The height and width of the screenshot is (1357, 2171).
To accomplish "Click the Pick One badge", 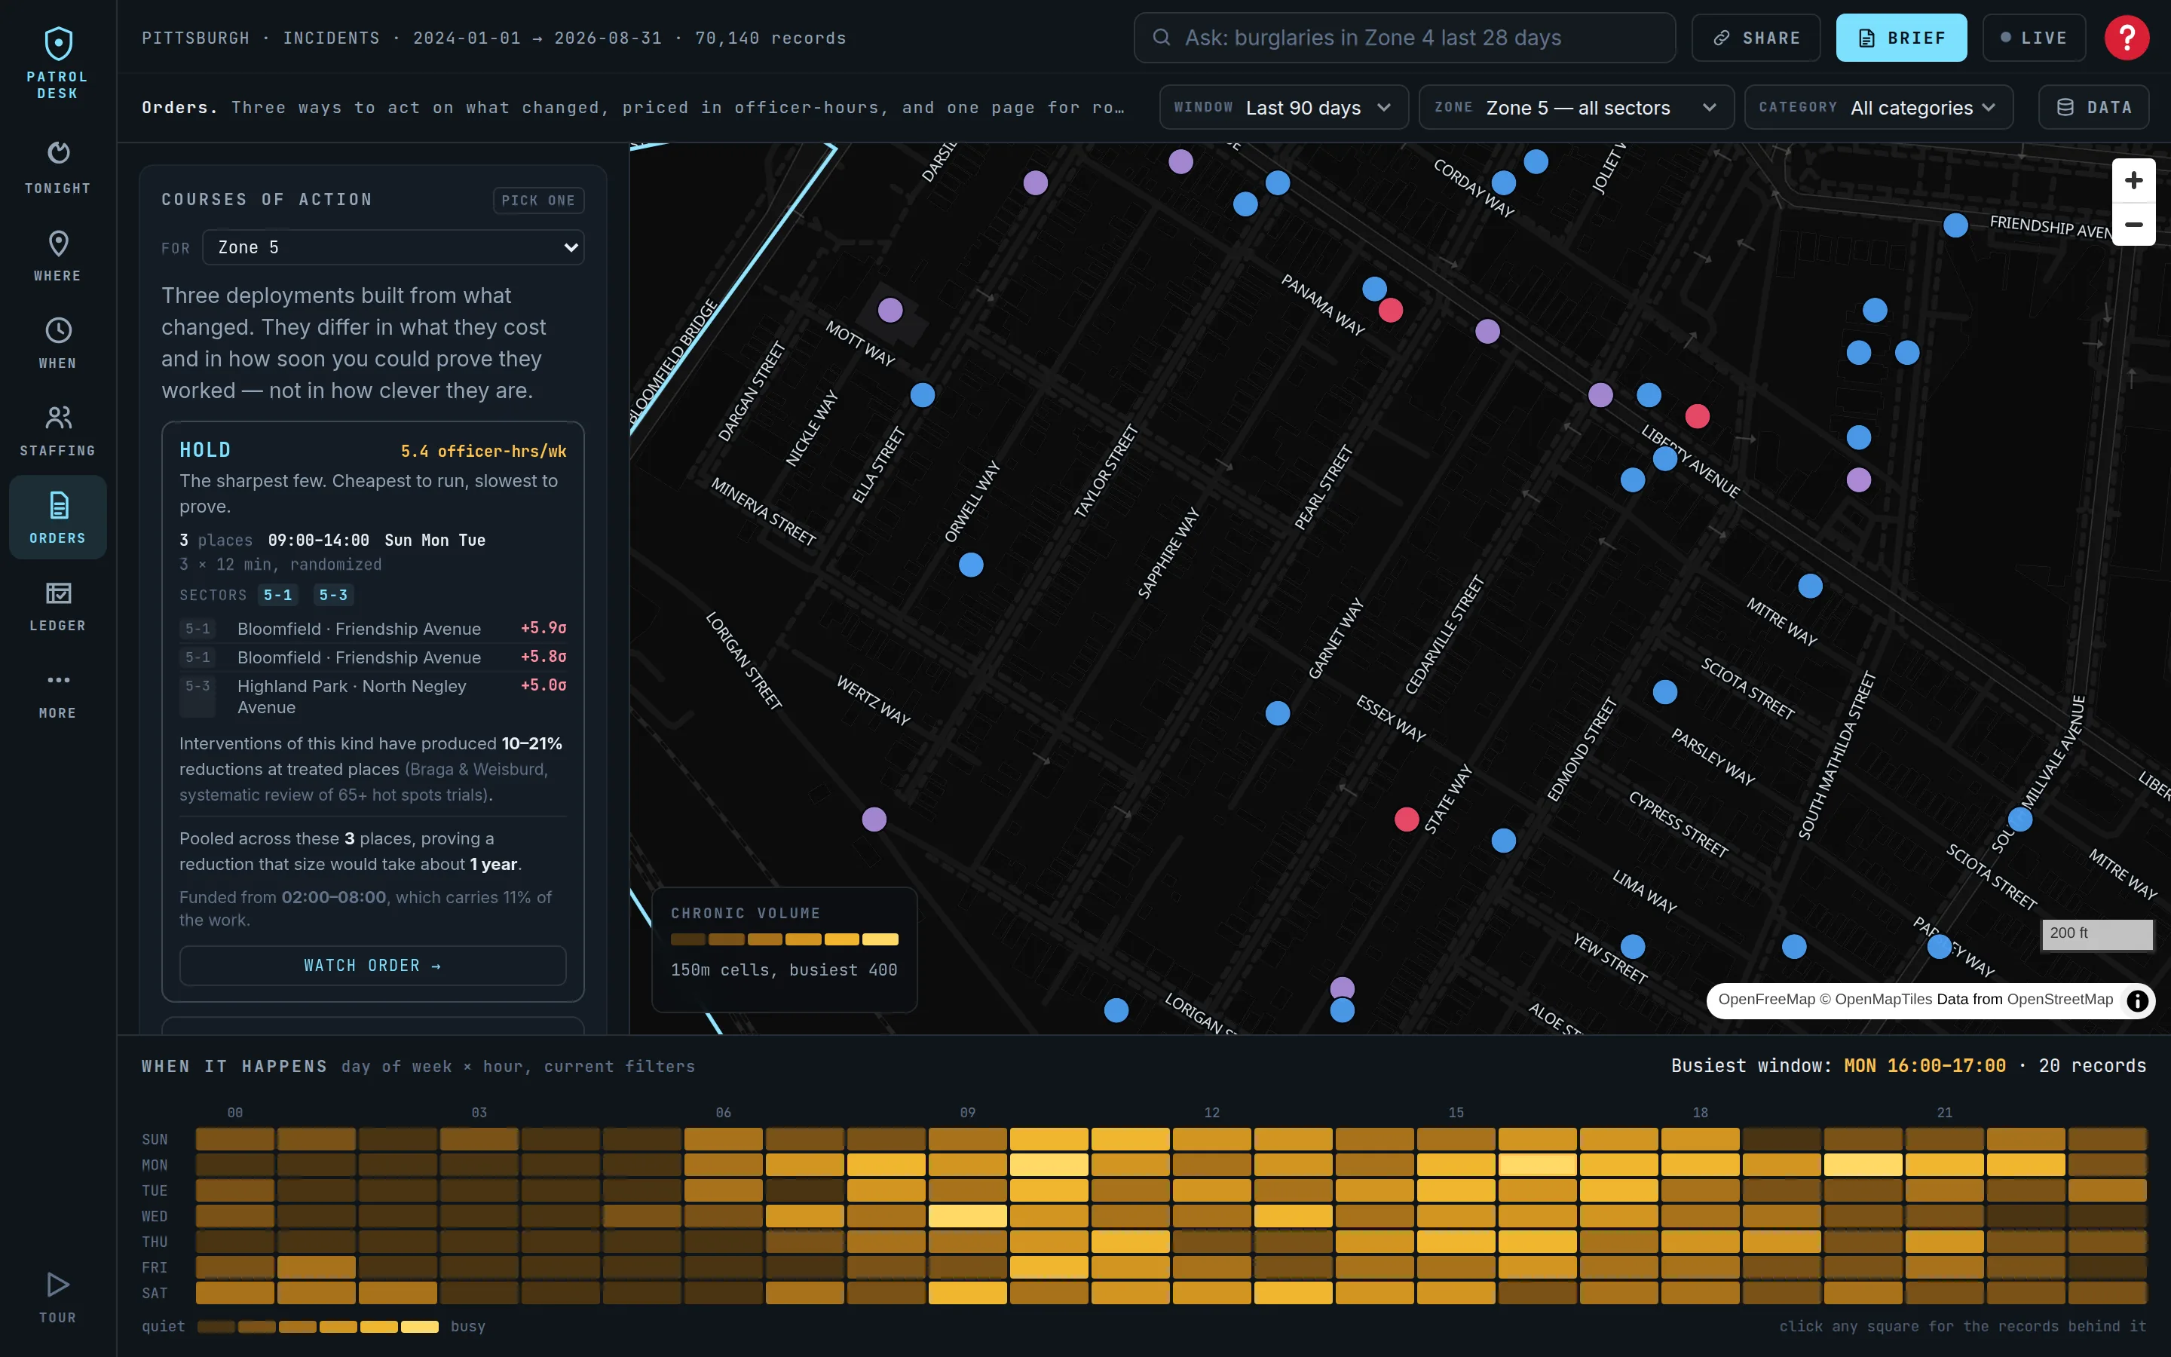I will coord(538,200).
